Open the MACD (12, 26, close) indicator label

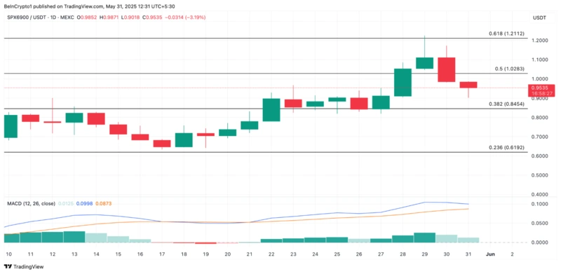click(31, 203)
